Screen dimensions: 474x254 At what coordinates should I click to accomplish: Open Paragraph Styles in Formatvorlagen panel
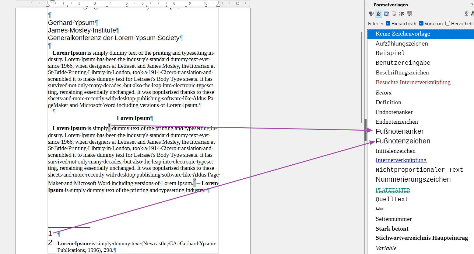click(x=371, y=14)
